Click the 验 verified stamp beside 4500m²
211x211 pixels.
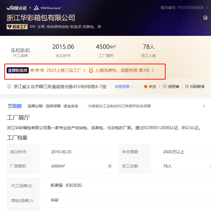(110, 166)
